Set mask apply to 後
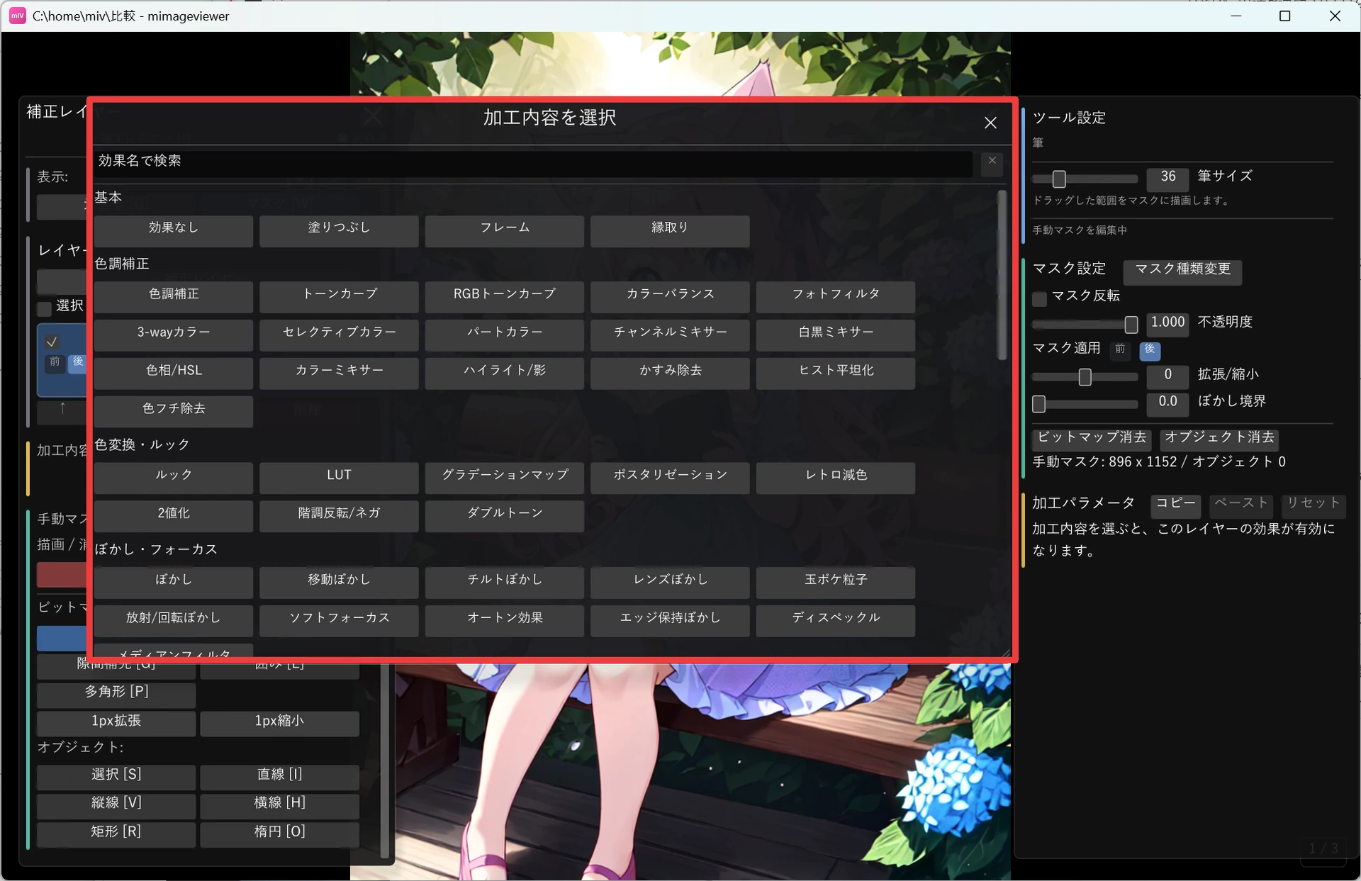The height and width of the screenshot is (881, 1361). 1149,349
